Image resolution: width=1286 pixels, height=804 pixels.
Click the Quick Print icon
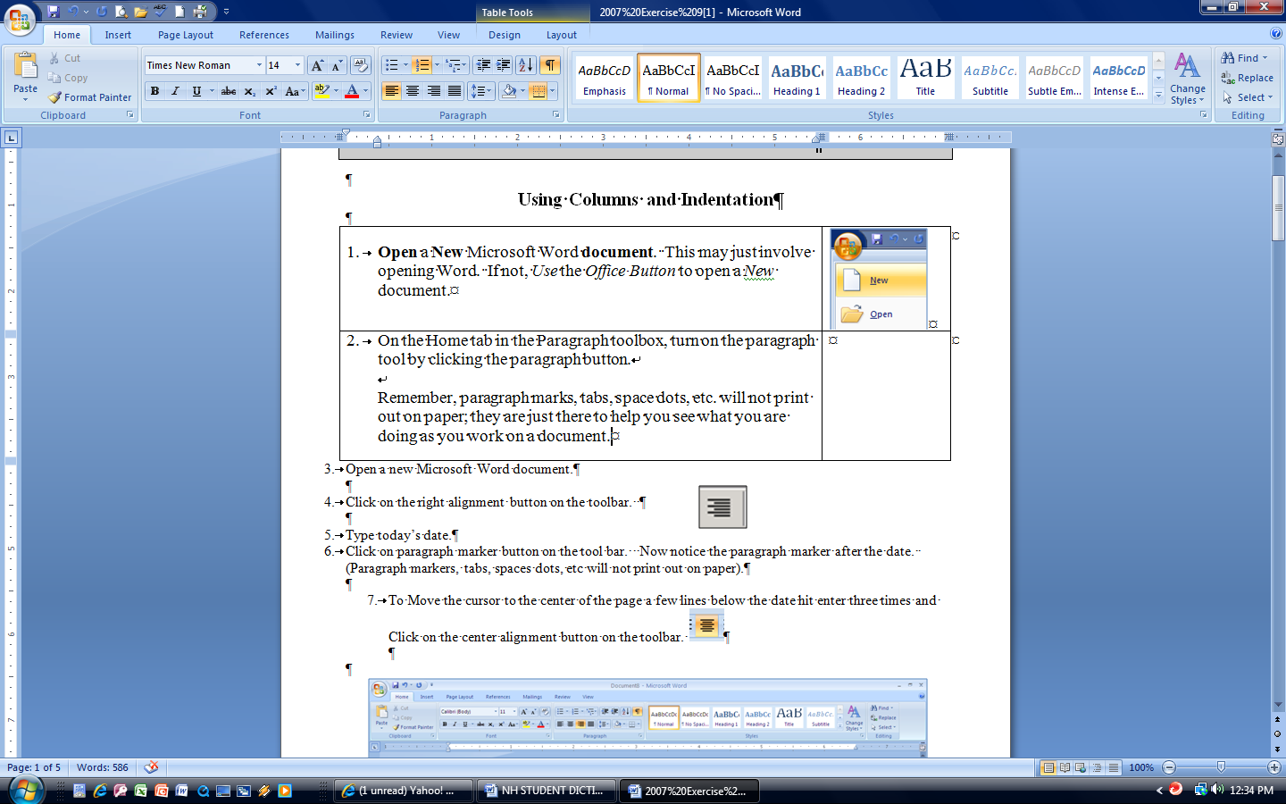pyautogui.click(x=200, y=12)
